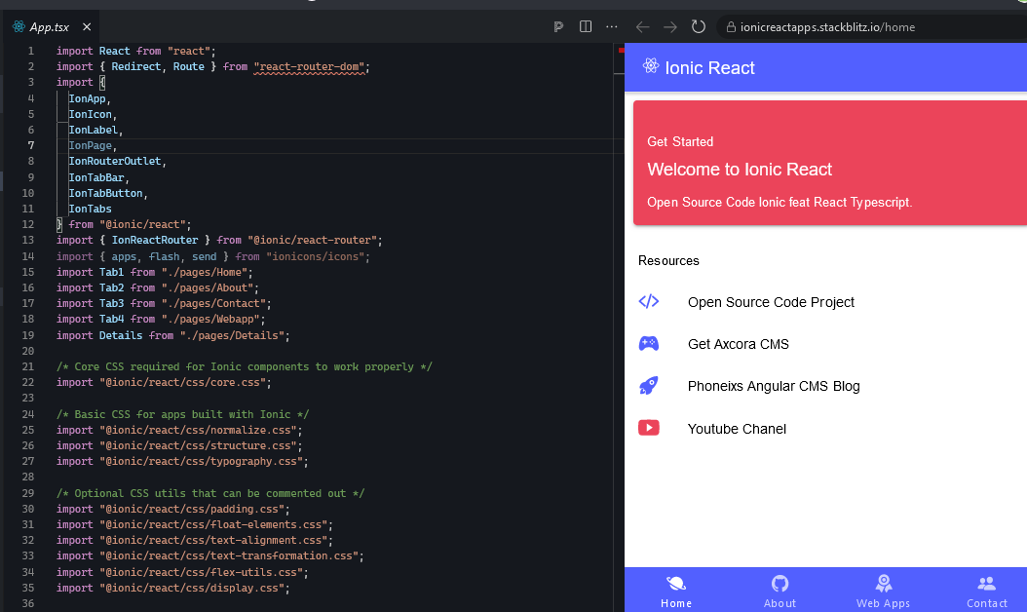Refresh the preview with the reload icon
1027x612 pixels.
point(699,27)
